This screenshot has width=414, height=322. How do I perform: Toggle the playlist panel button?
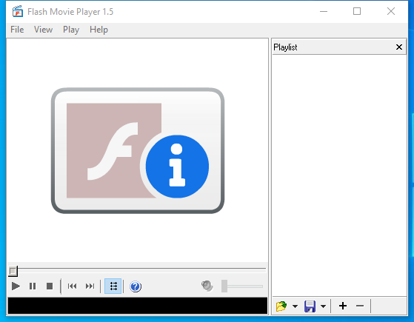[113, 286]
